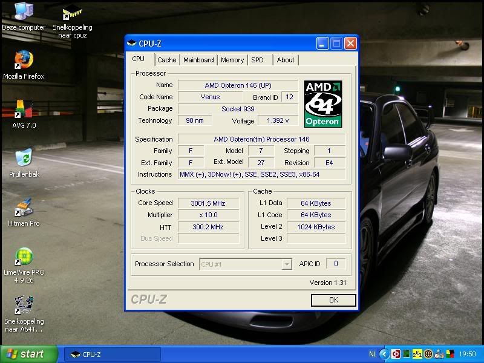This screenshot has width=484, height=363.
Task: Click the red tray icon beside the arrow
Action: pyautogui.click(x=396, y=354)
